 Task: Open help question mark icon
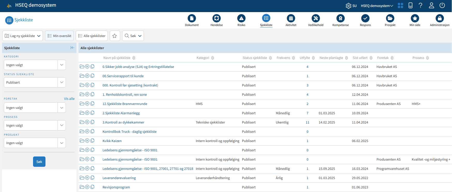[420, 5]
